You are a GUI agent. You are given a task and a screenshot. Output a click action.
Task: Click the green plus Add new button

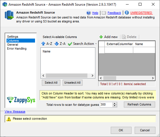coord(108,37)
